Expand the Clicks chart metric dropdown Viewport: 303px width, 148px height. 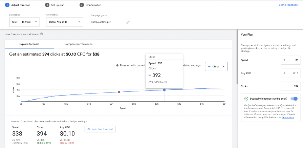click(x=216, y=66)
